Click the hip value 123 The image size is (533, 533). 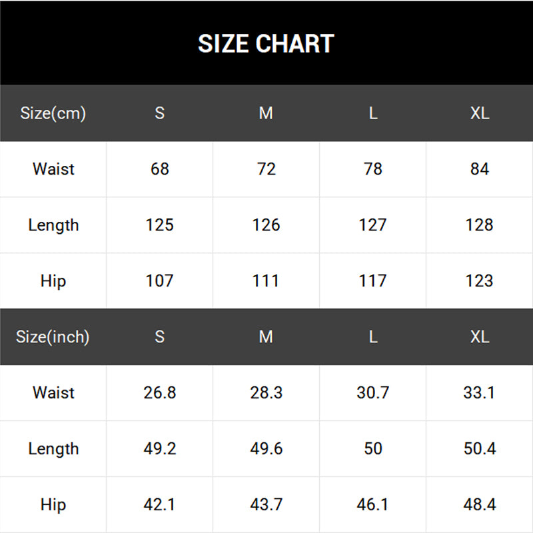(x=480, y=281)
